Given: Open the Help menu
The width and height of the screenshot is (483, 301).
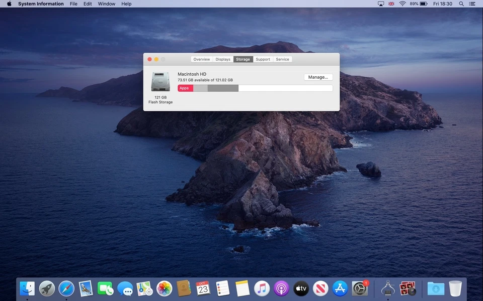Looking at the screenshot, I should click(126, 4).
